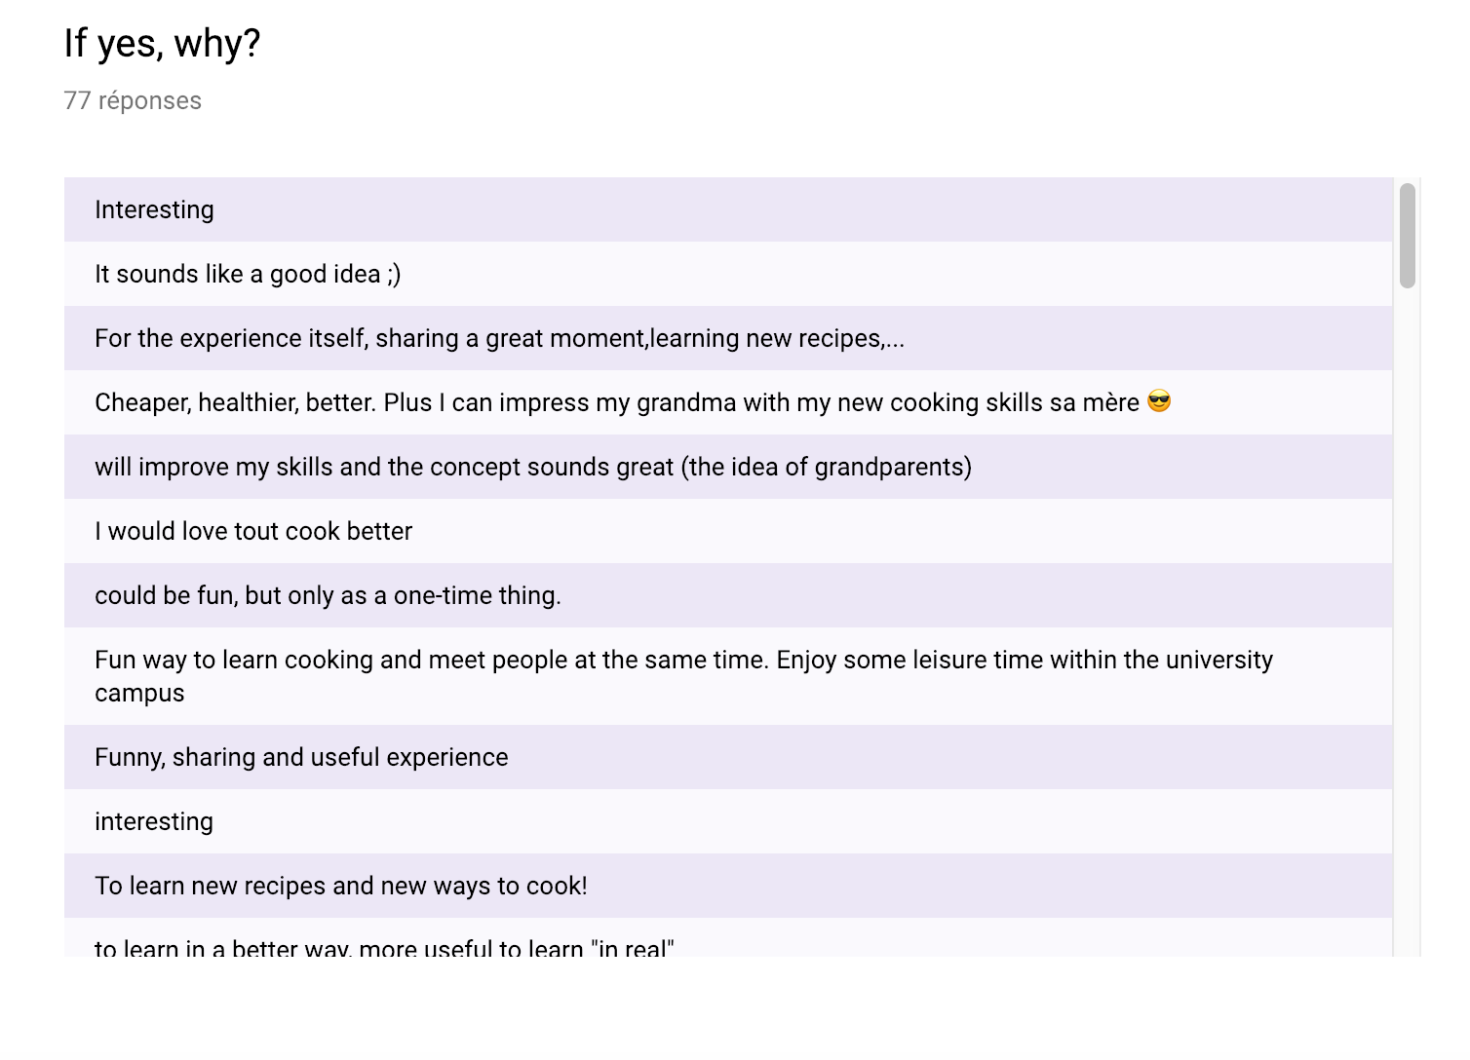Click 'For the experience itself' response
1470x1060 pixels.
click(728, 338)
